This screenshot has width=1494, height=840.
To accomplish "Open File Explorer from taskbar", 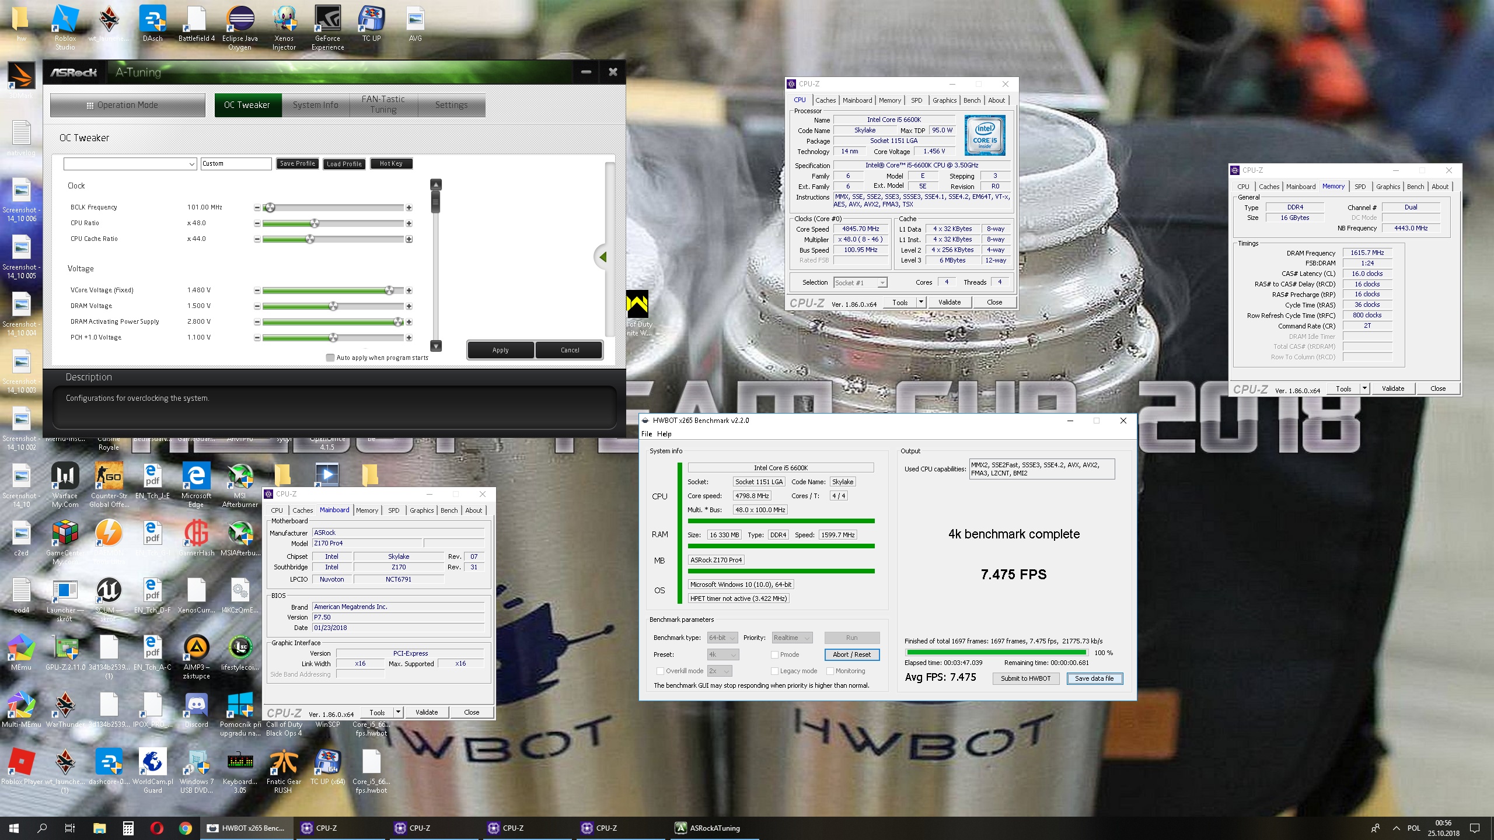I will (99, 828).
